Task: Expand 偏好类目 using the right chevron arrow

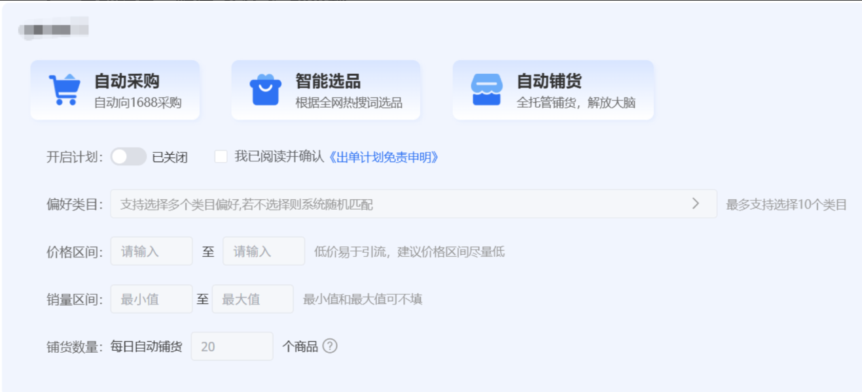Action: pos(695,204)
